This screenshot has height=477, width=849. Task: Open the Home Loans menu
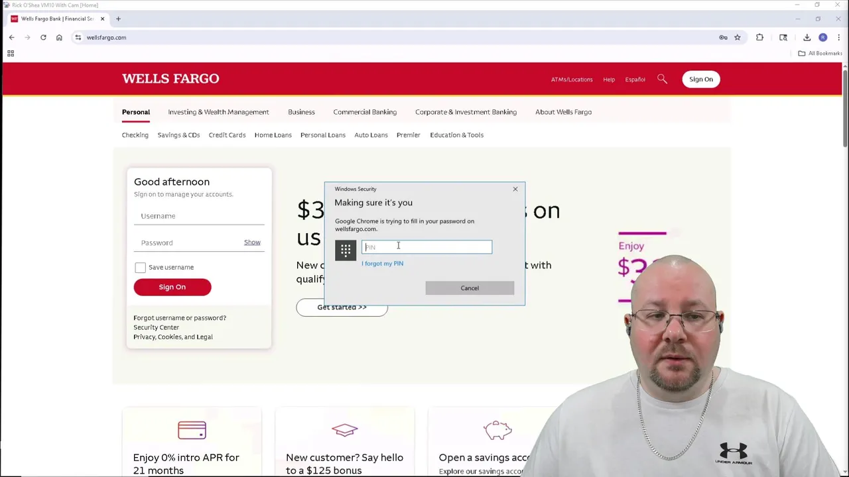pyautogui.click(x=273, y=135)
